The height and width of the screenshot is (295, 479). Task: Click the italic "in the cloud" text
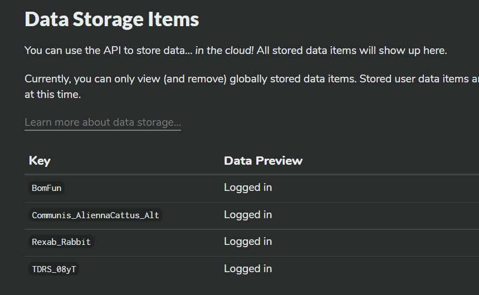pyautogui.click(x=224, y=51)
